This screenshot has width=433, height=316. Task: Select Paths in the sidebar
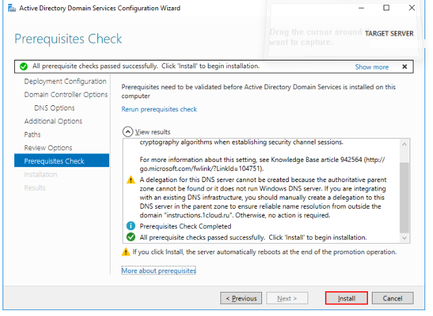(33, 135)
